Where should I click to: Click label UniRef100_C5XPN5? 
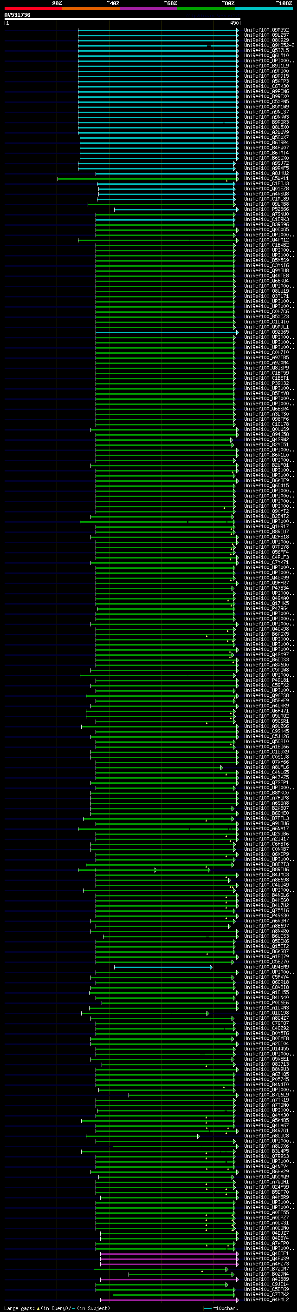pyautogui.click(x=266, y=101)
